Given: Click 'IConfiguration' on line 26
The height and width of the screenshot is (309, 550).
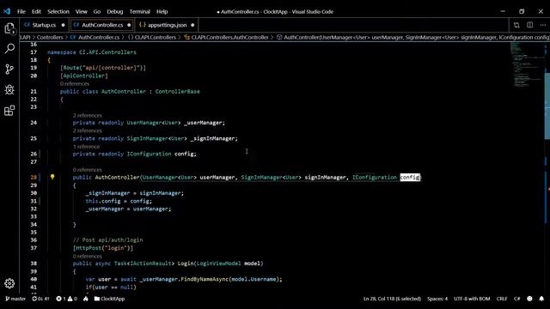Looking at the screenshot, I should point(149,154).
